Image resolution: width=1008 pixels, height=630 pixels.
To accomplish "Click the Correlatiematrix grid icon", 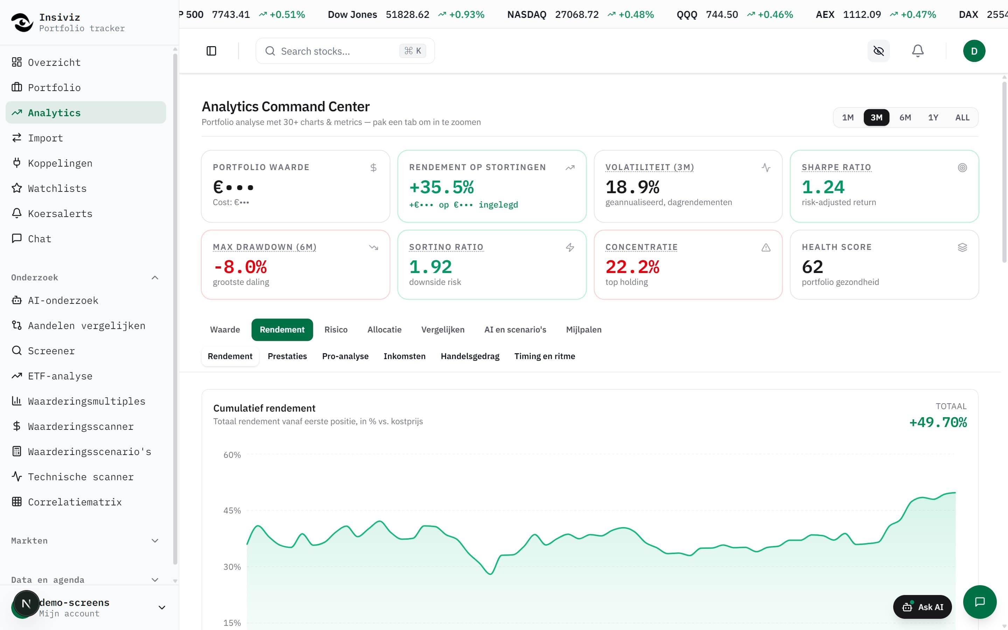I will tap(17, 502).
